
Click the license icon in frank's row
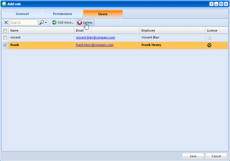point(209,45)
